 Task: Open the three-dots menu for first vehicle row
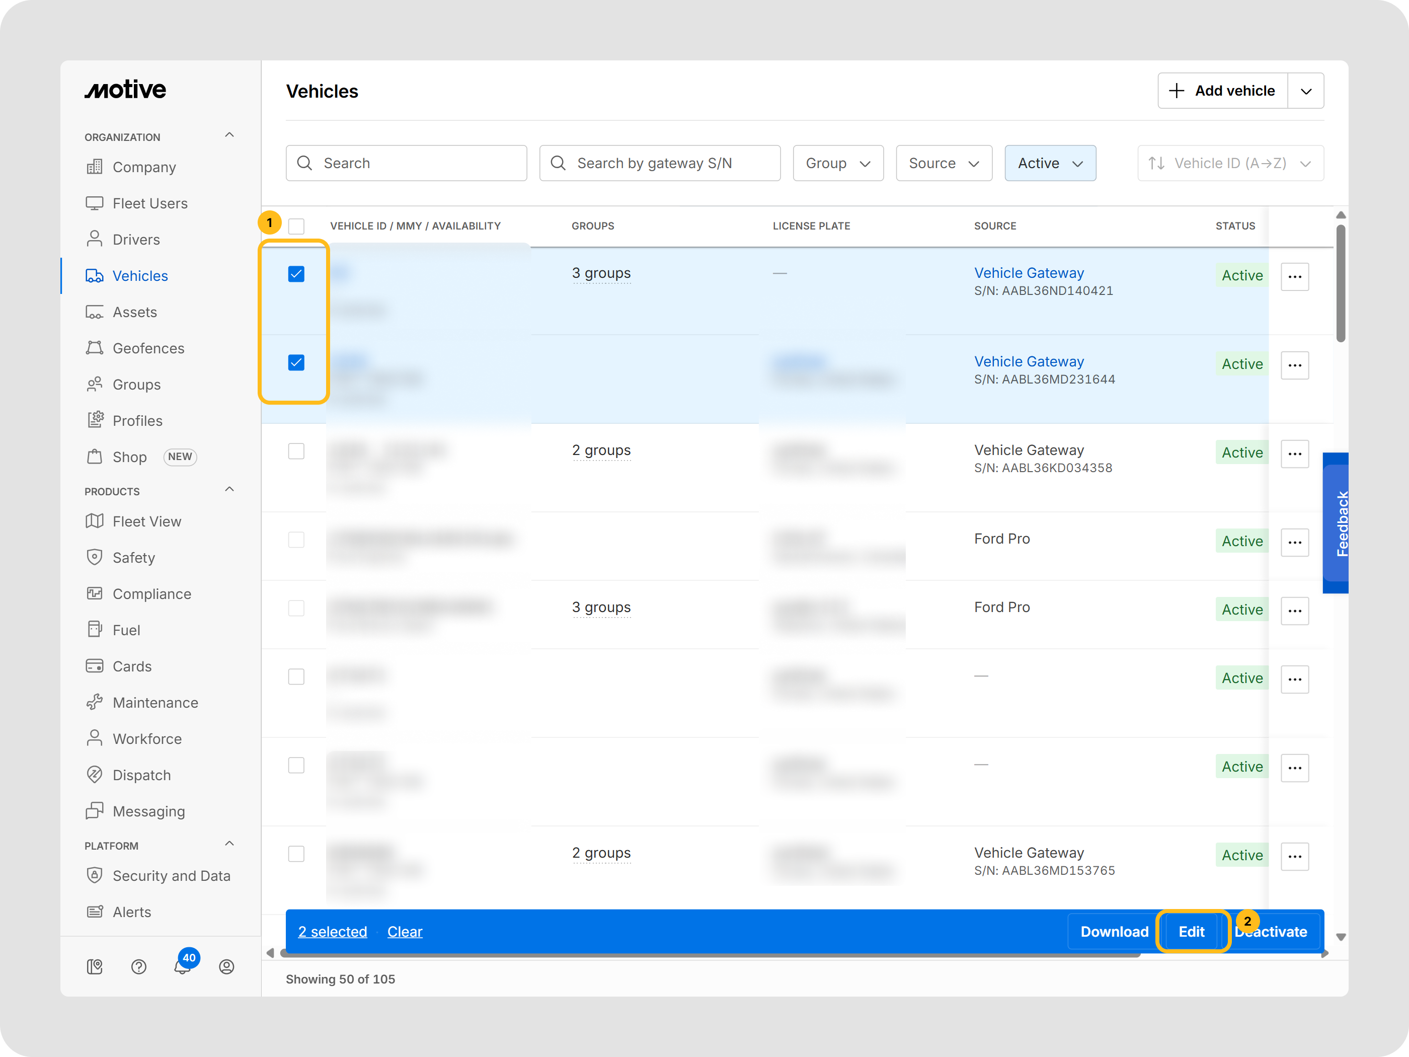[x=1294, y=276]
